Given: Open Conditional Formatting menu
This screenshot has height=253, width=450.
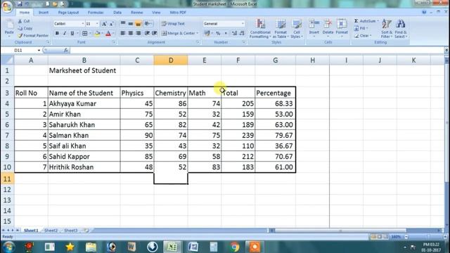Looking at the screenshot, I should (x=260, y=29).
